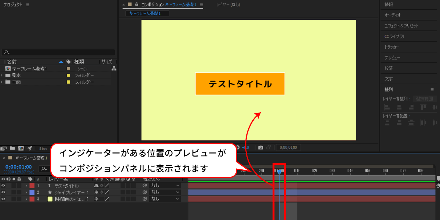Open the エフェクト＆プリセット panel

click(x=401, y=26)
